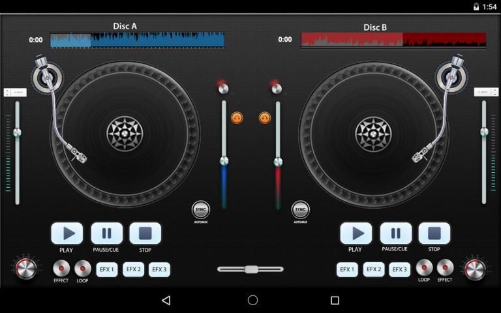Click the crossfader slider handle
Image resolution: width=501 pixels, height=313 pixels.
tap(250, 269)
